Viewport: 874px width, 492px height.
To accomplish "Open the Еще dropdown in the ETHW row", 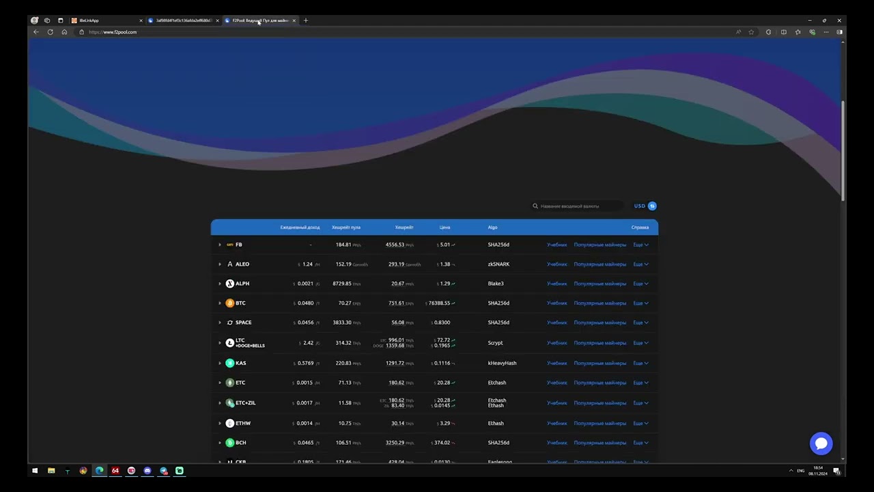I will pos(640,423).
